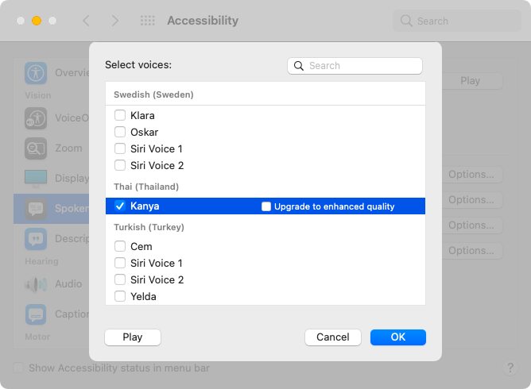Open the Descriptions sidebar icon
The width and height of the screenshot is (531, 389).
tap(36, 239)
